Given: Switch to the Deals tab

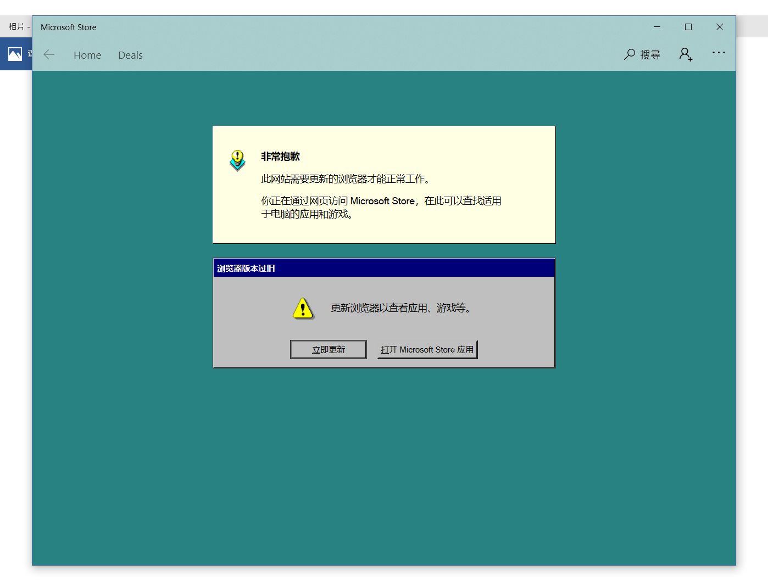Looking at the screenshot, I should [x=130, y=55].
